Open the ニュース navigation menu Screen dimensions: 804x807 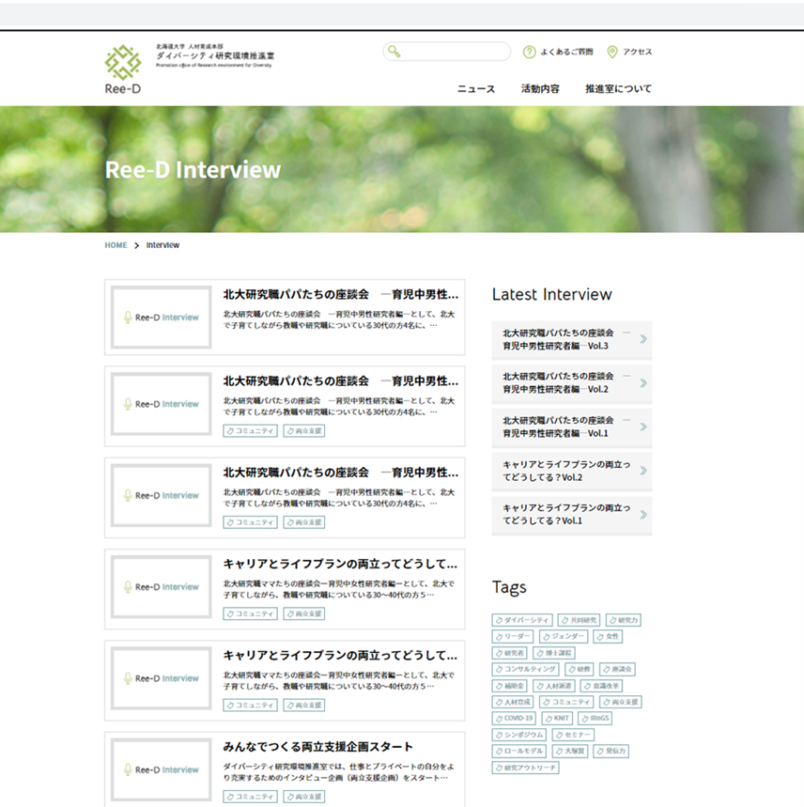click(476, 89)
